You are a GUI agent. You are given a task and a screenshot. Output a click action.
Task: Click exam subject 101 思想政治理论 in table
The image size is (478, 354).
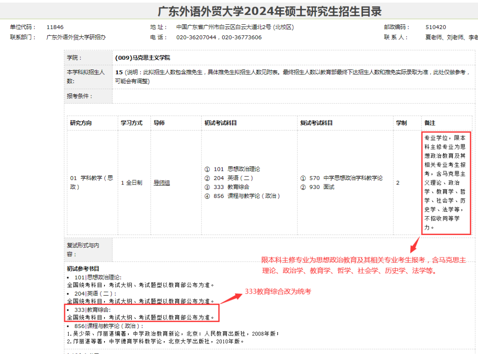pyautogui.click(x=232, y=169)
